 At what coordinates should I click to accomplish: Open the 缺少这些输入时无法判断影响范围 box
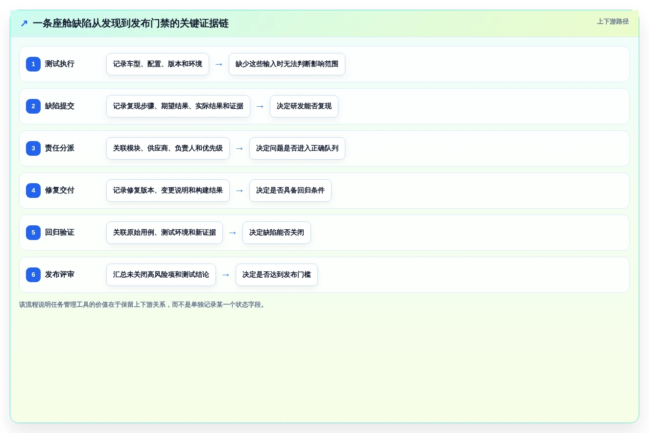coord(287,64)
